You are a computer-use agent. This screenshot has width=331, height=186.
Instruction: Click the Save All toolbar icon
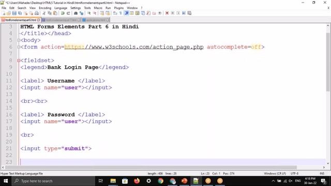pyautogui.click(x=20, y=13)
